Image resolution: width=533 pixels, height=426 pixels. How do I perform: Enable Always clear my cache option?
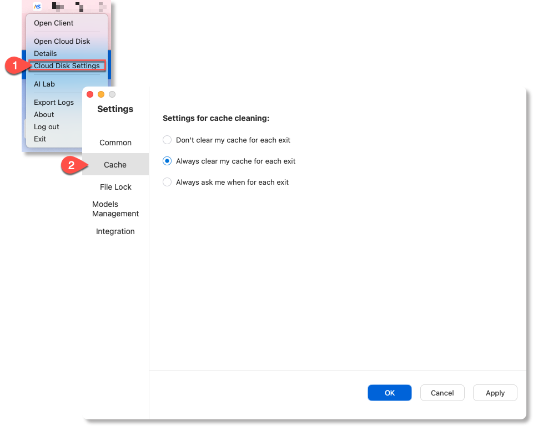[x=167, y=161]
